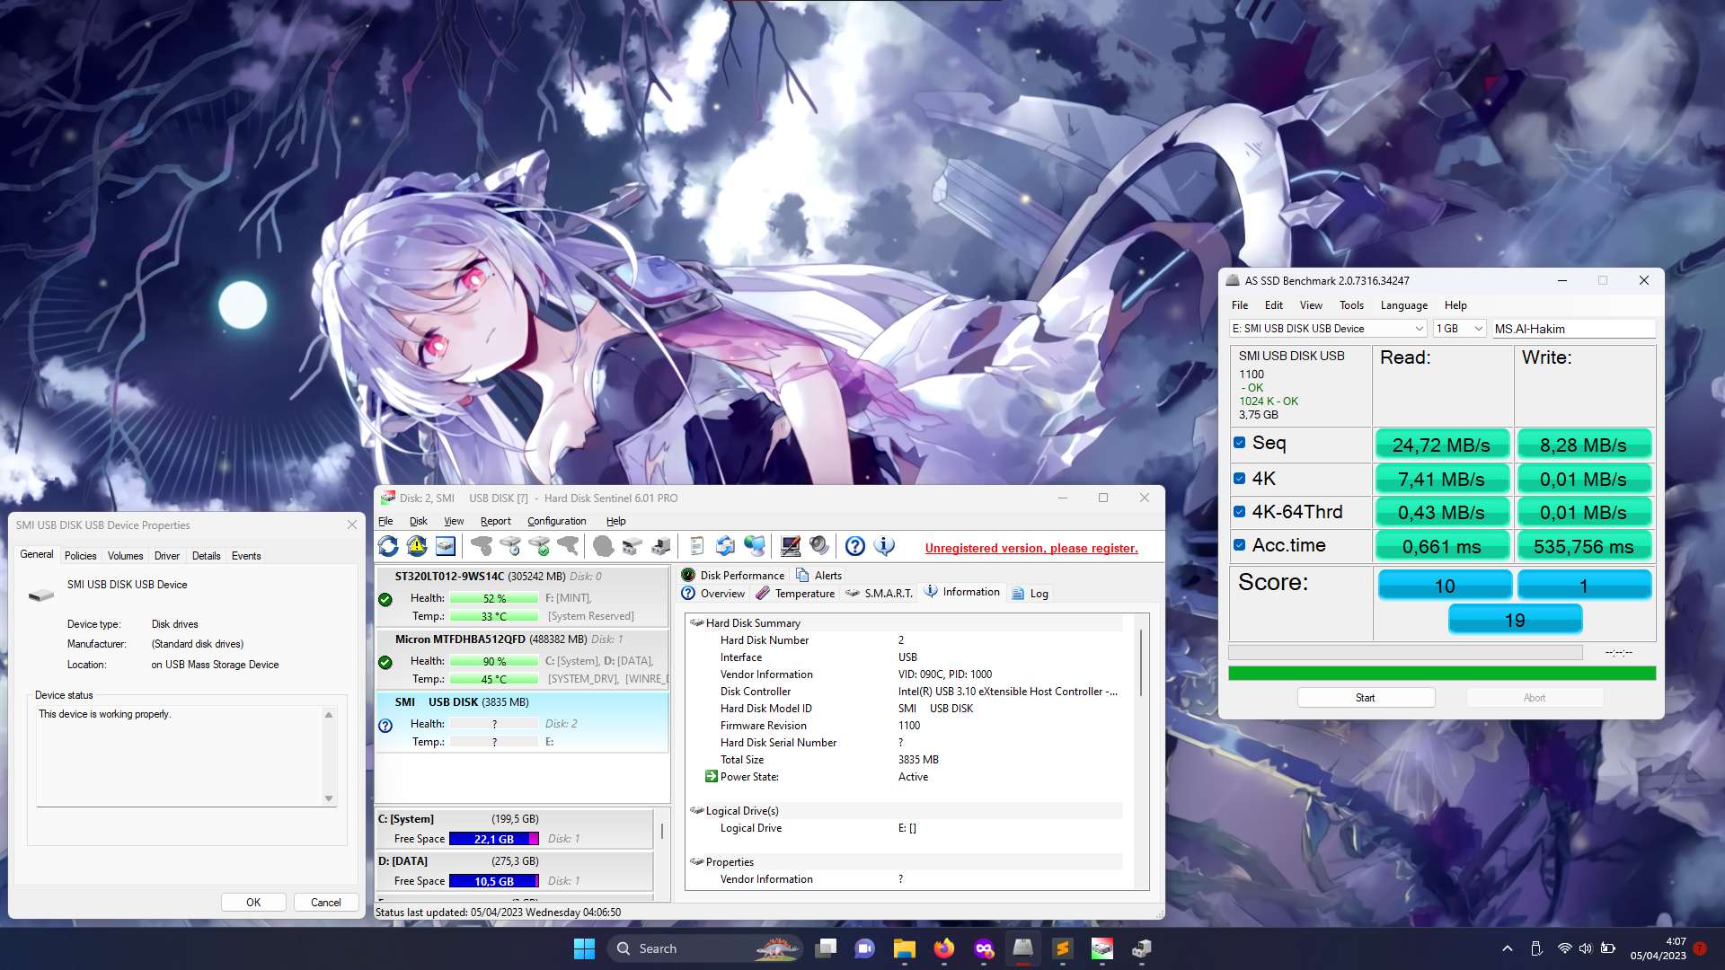
Task: Open Sublime Text from the taskbar
Action: (x=1062, y=948)
